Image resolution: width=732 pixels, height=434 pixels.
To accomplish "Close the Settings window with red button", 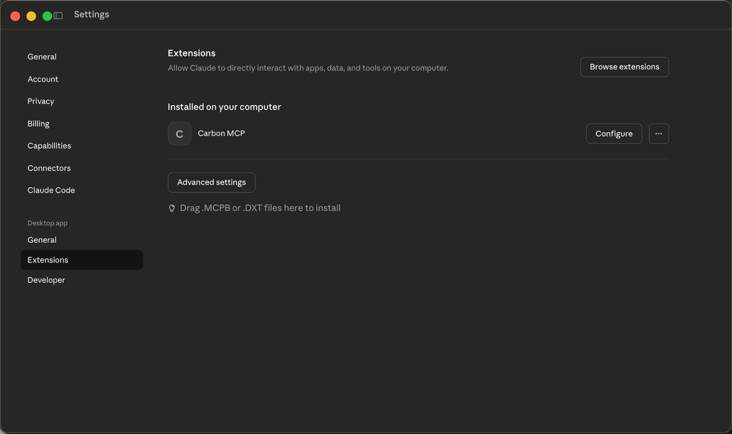I will tap(15, 16).
